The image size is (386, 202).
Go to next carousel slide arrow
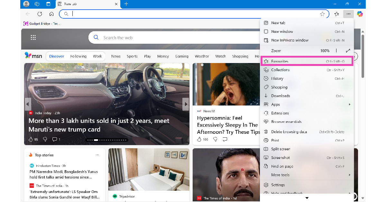[x=186, y=104]
